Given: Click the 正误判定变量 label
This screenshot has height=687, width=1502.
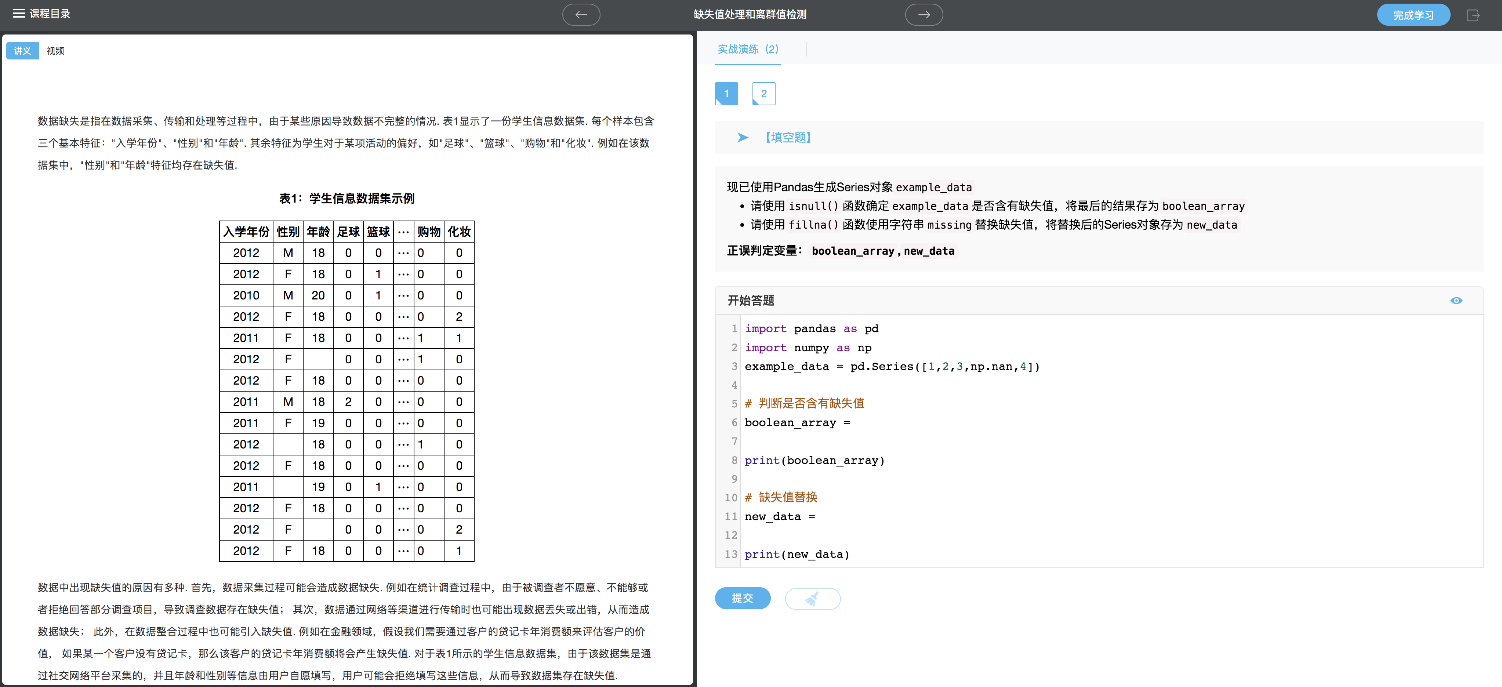Looking at the screenshot, I should 765,251.
